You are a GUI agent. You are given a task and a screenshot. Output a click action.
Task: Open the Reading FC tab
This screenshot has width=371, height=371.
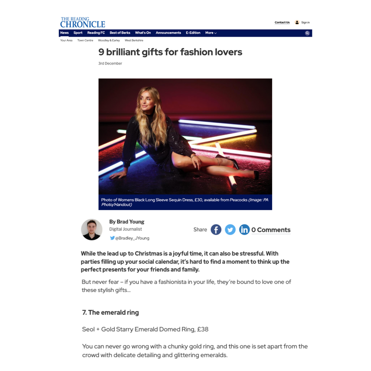pos(96,33)
